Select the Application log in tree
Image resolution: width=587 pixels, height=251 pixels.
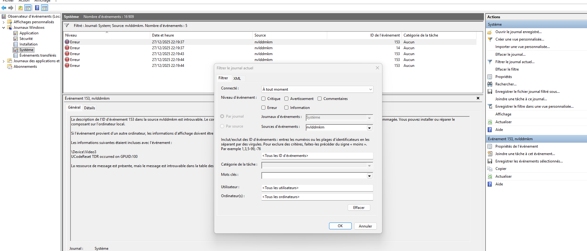[29, 33]
